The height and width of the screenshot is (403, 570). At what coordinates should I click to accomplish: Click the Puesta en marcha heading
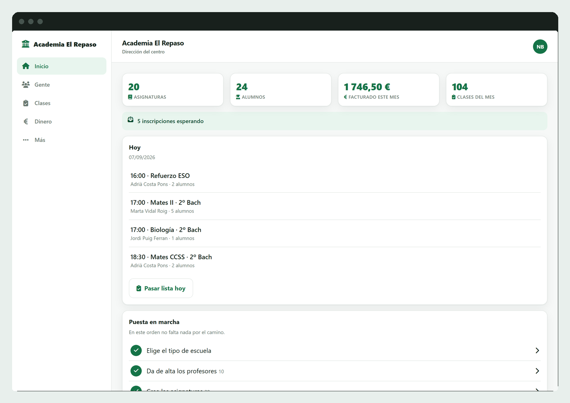pyautogui.click(x=154, y=322)
